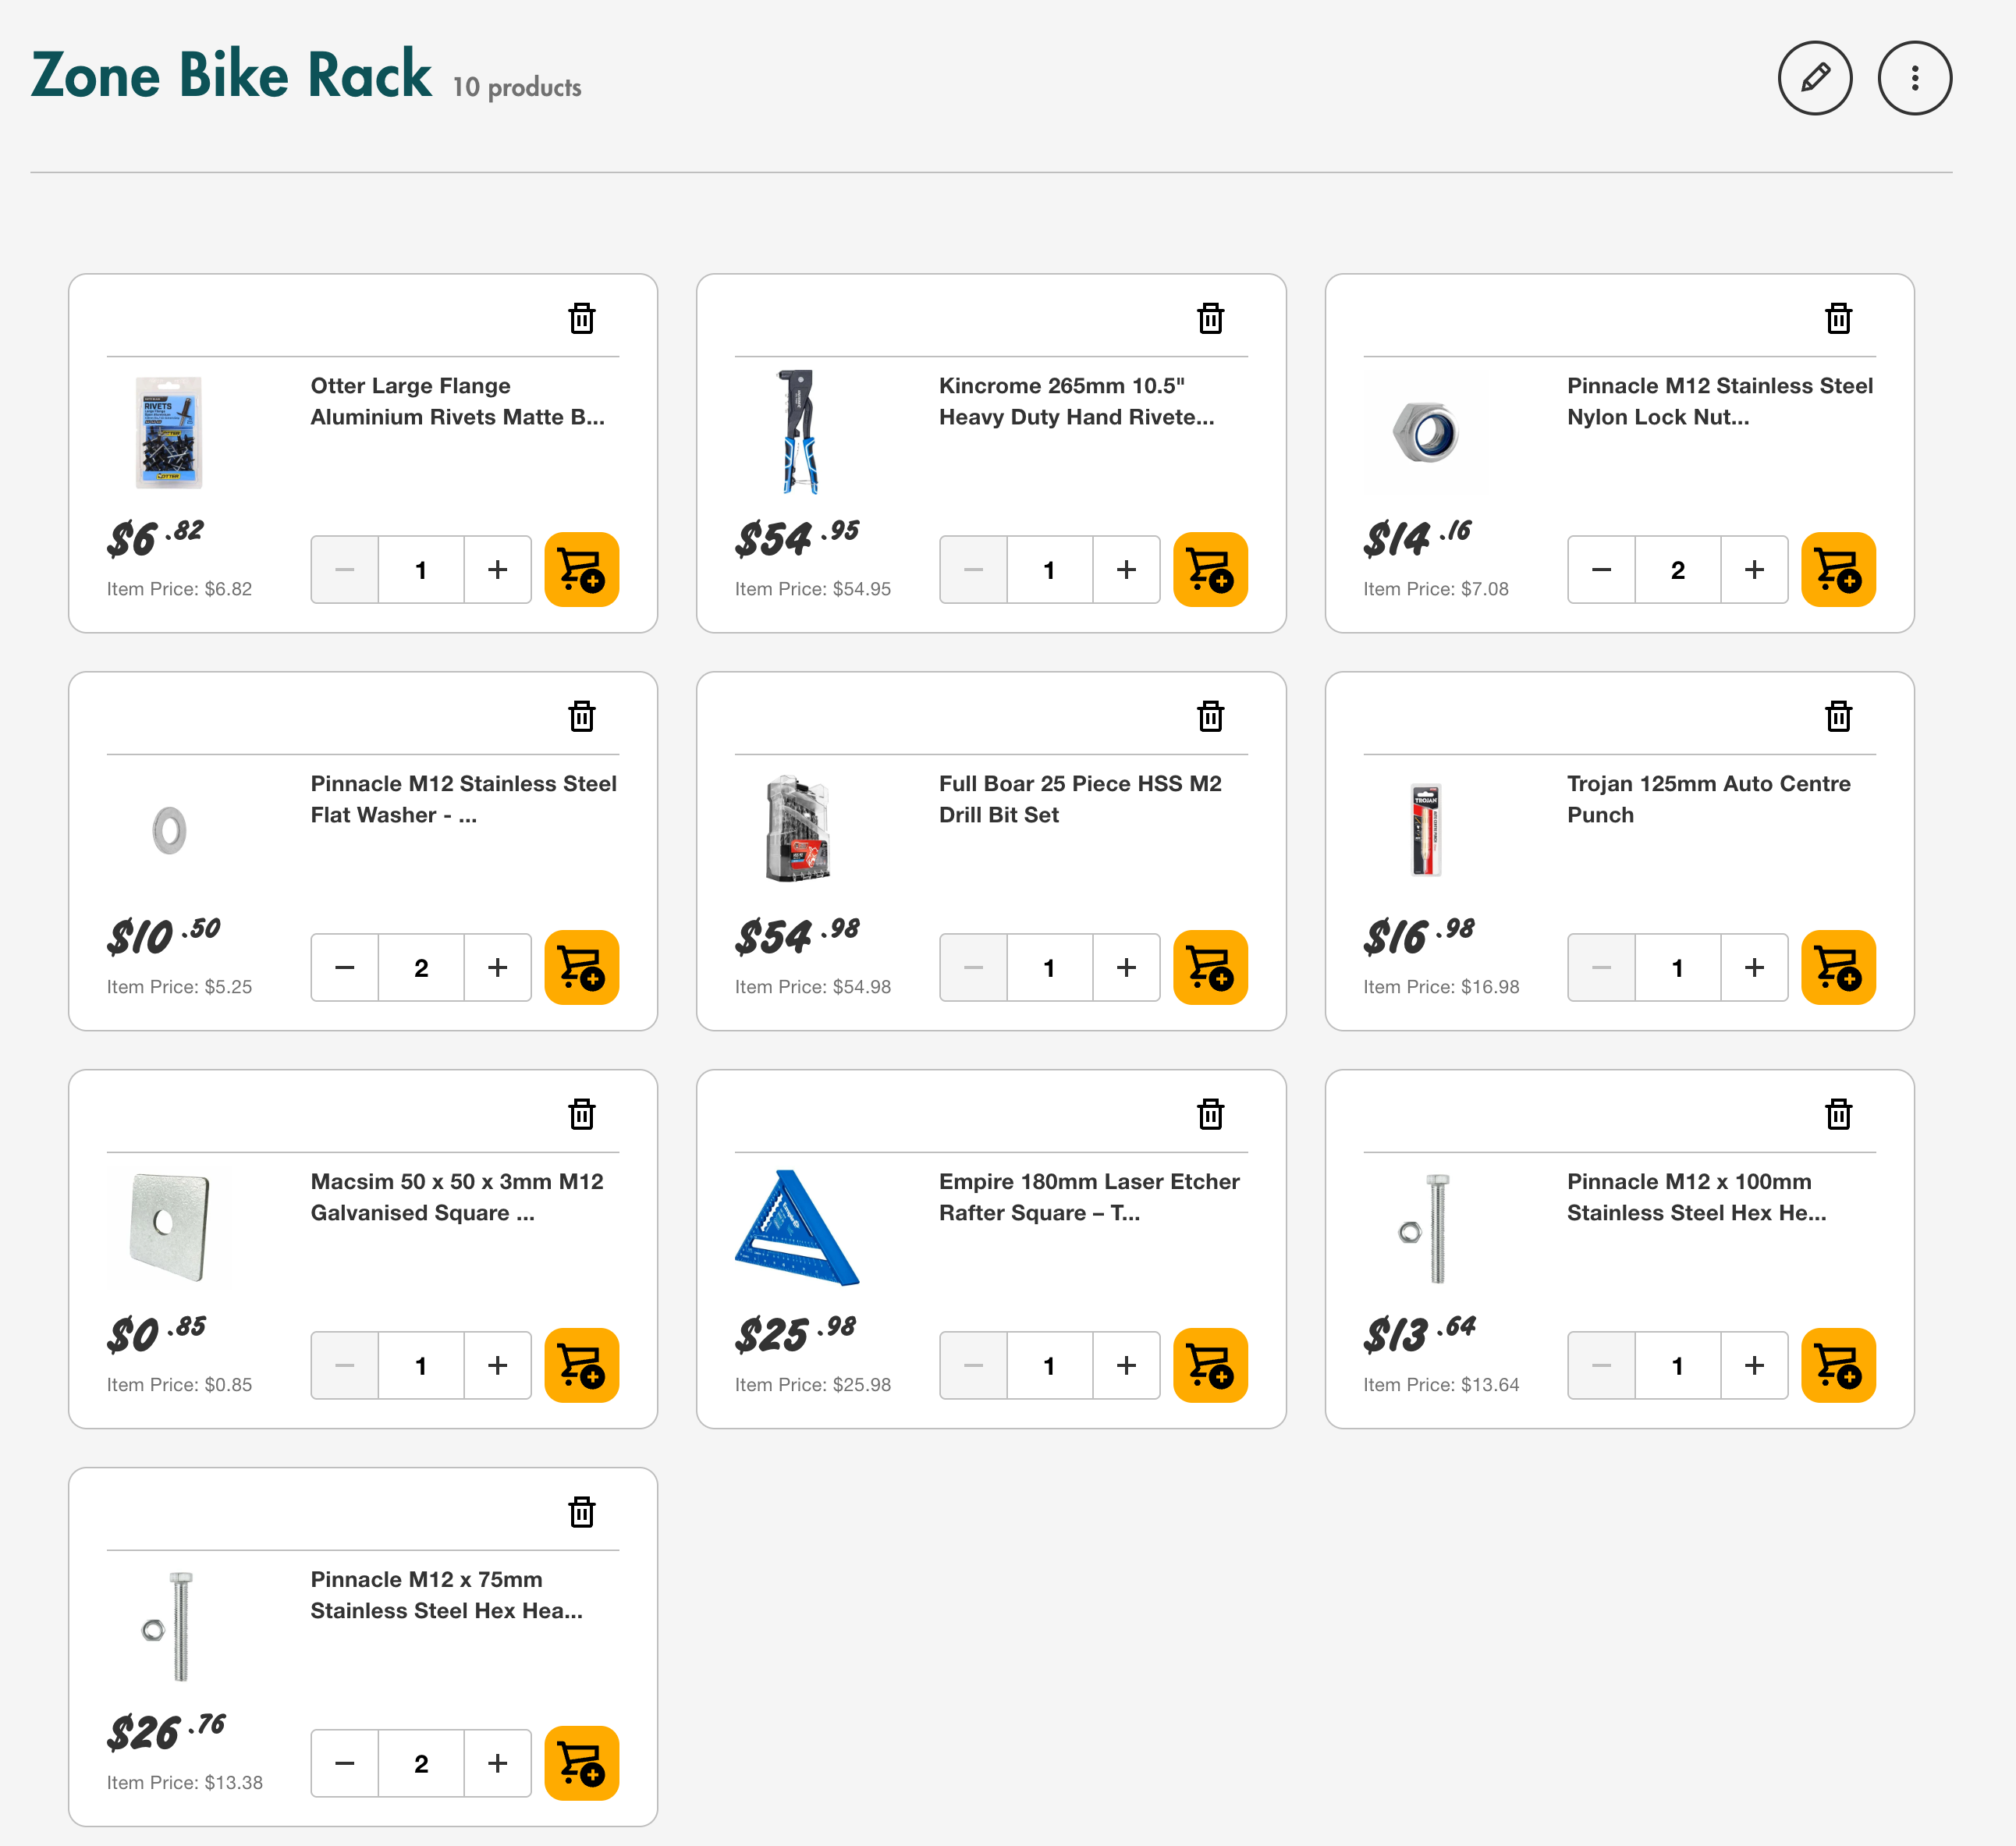Delete Otter Large Flange Rivets with trash icon
The height and width of the screenshot is (1846, 2016).
pyautogui.click(x=581, y=319)
